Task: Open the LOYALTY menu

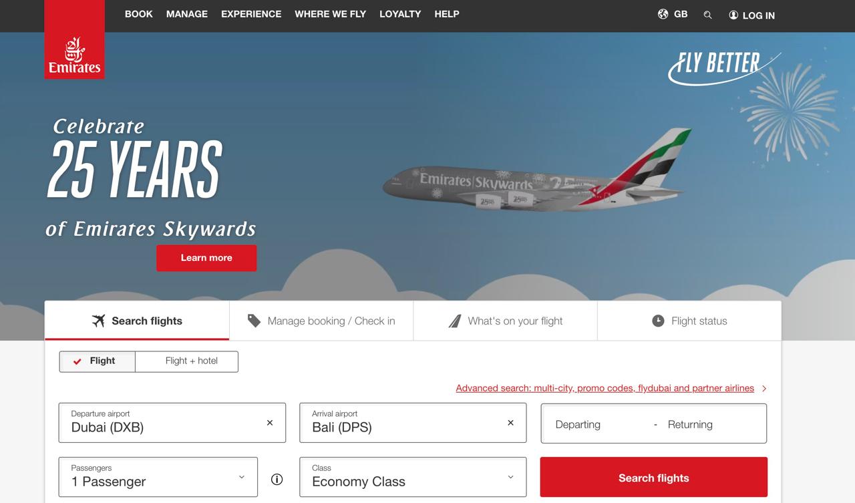Action: tap(400, 14)
